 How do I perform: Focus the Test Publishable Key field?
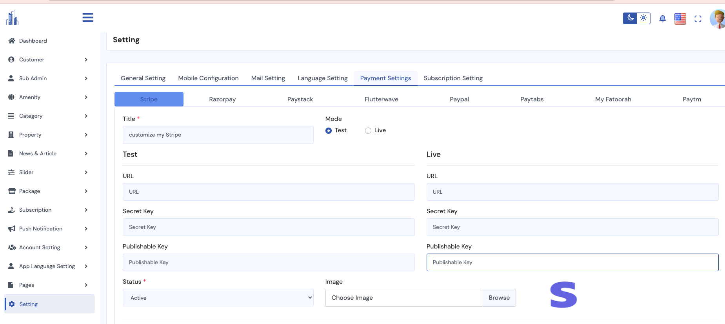269,262
